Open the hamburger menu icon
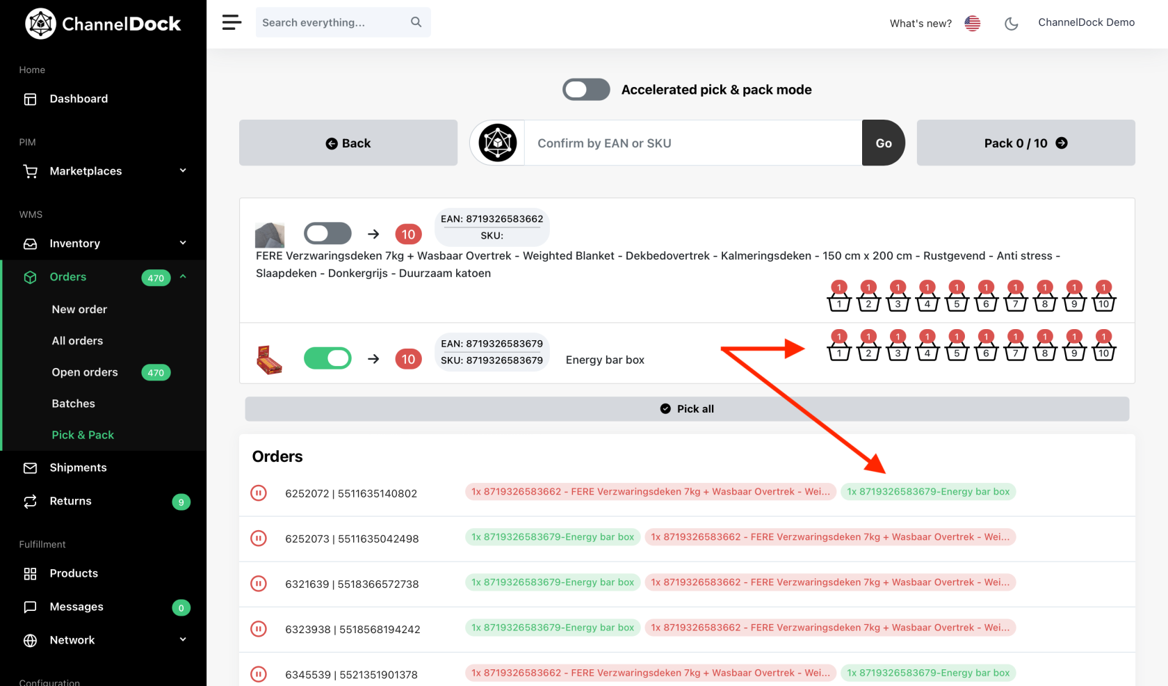The height and width of the screenshot is (686, 1168). tap(232, 22)
